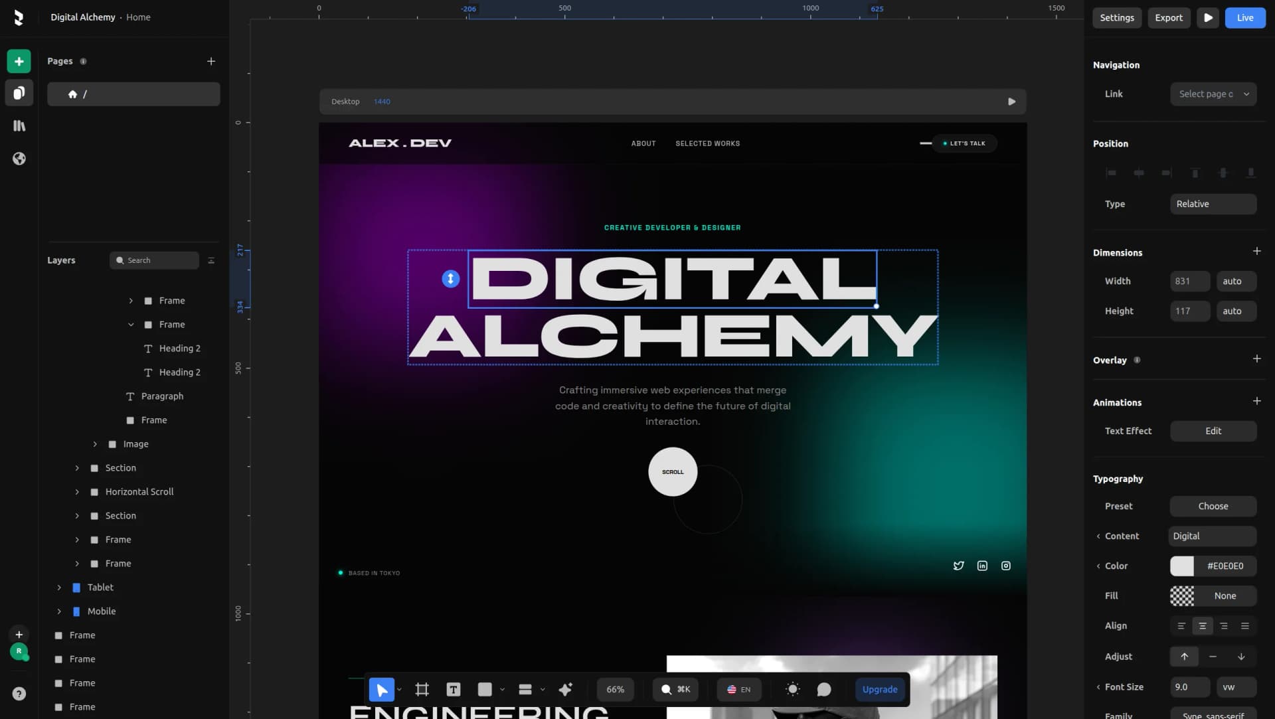The width and height of the screenshot is (1275, 719).
Task: Set text alignment to right in Typography
Action: (1224, 625)
